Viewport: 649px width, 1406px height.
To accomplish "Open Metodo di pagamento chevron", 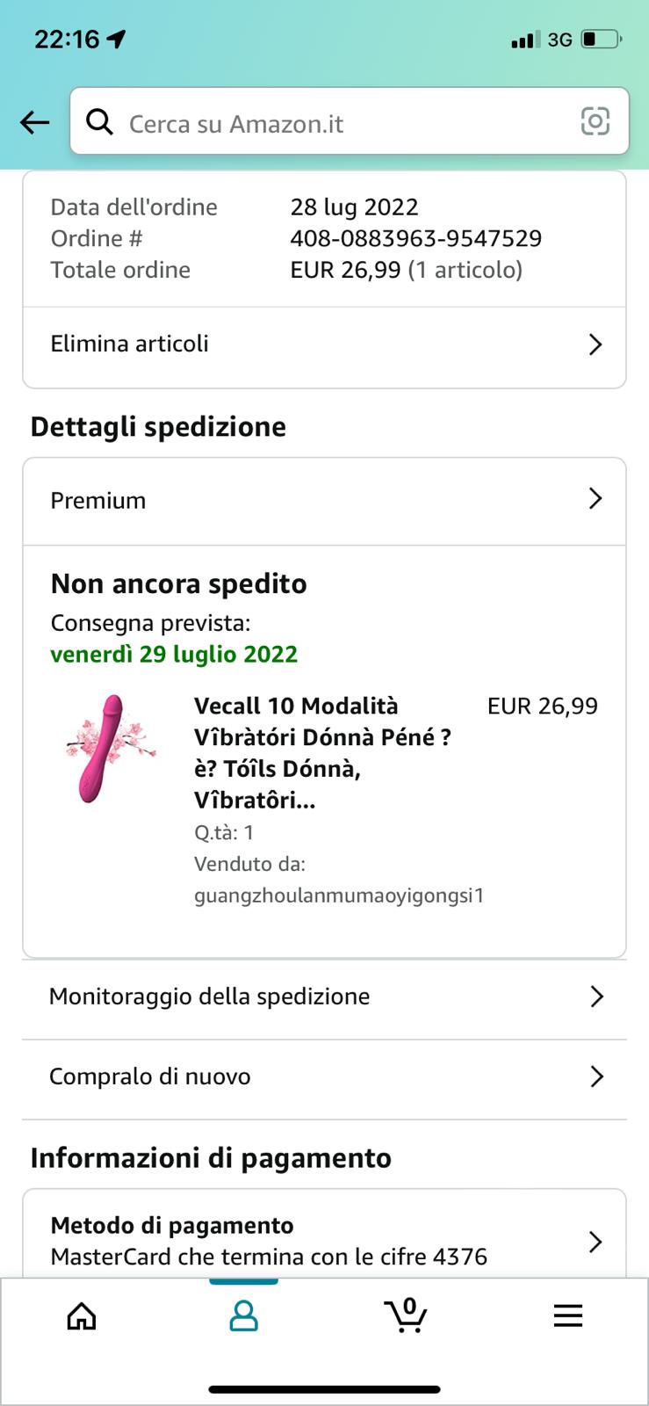I will coord(595,1241).
